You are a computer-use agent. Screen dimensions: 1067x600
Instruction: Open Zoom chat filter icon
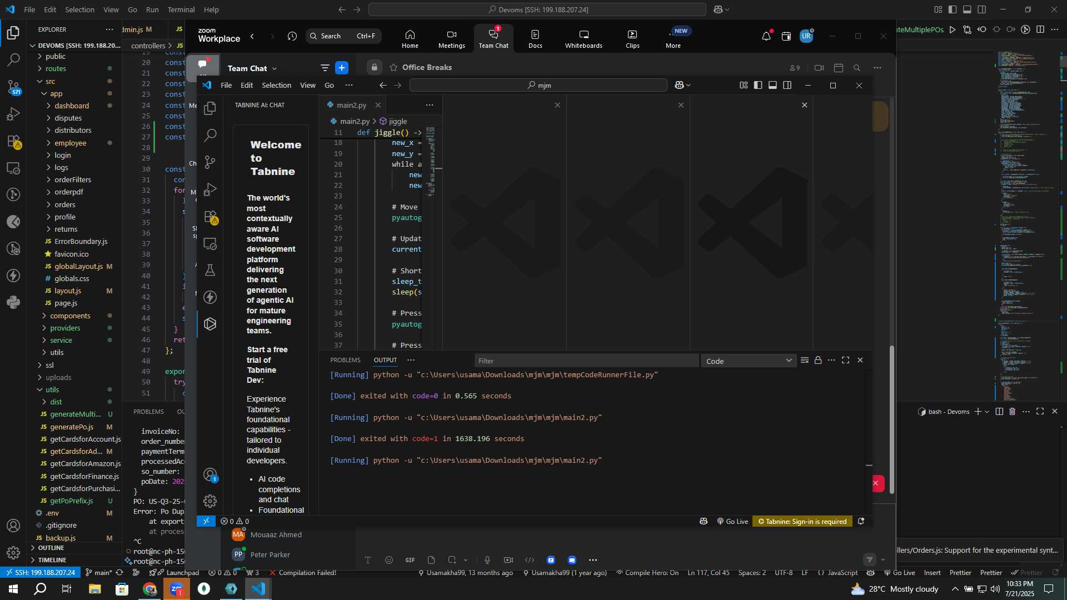tap(325, 68)
